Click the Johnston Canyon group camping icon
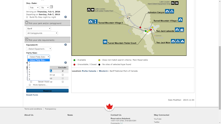This screenshot has width=221, height=124. [x=172, y=11]
